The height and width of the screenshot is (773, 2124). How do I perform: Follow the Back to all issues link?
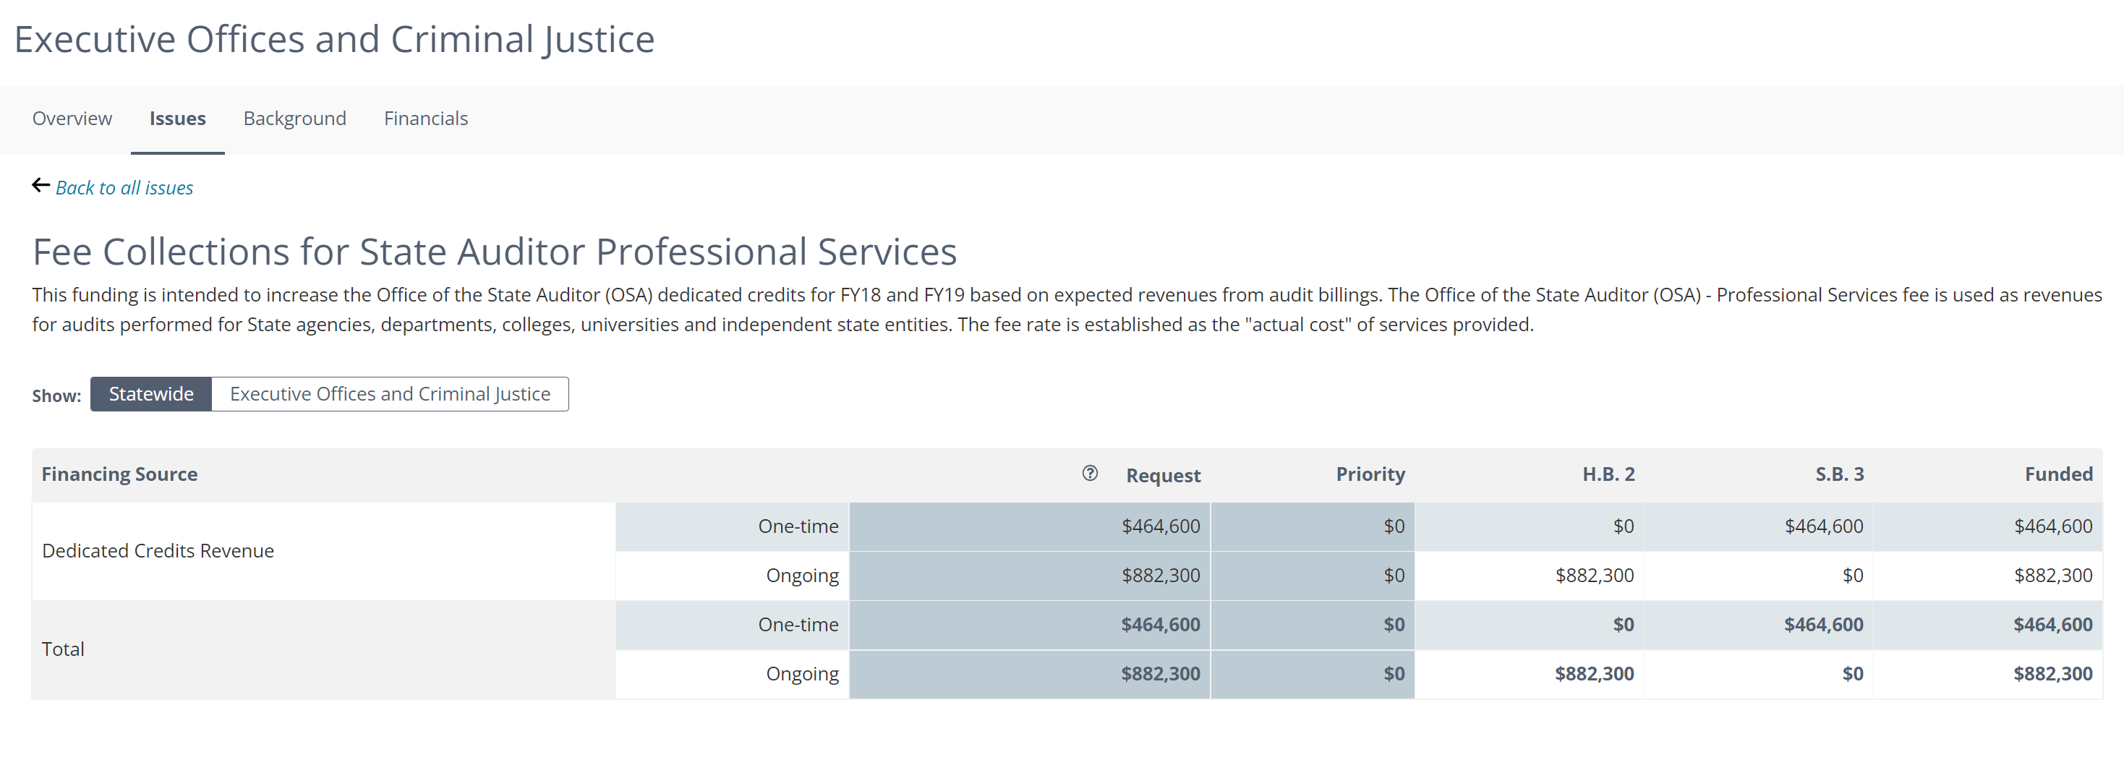(124, 188)
